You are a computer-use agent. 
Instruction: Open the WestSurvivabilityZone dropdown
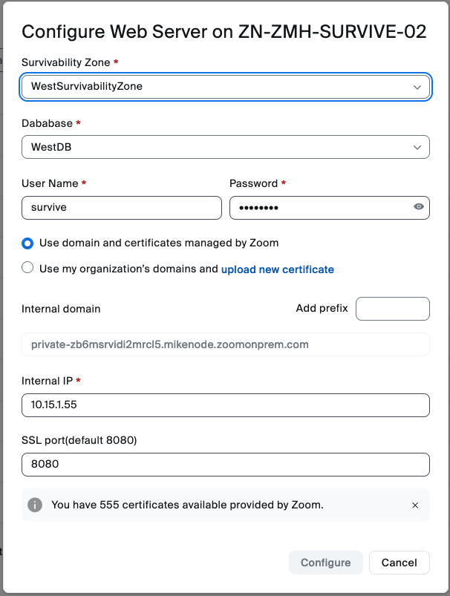click(x=215, y=87)
